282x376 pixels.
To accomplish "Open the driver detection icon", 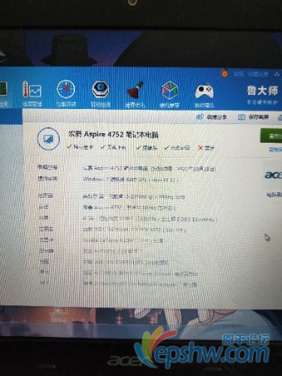I will click(100, 89).
